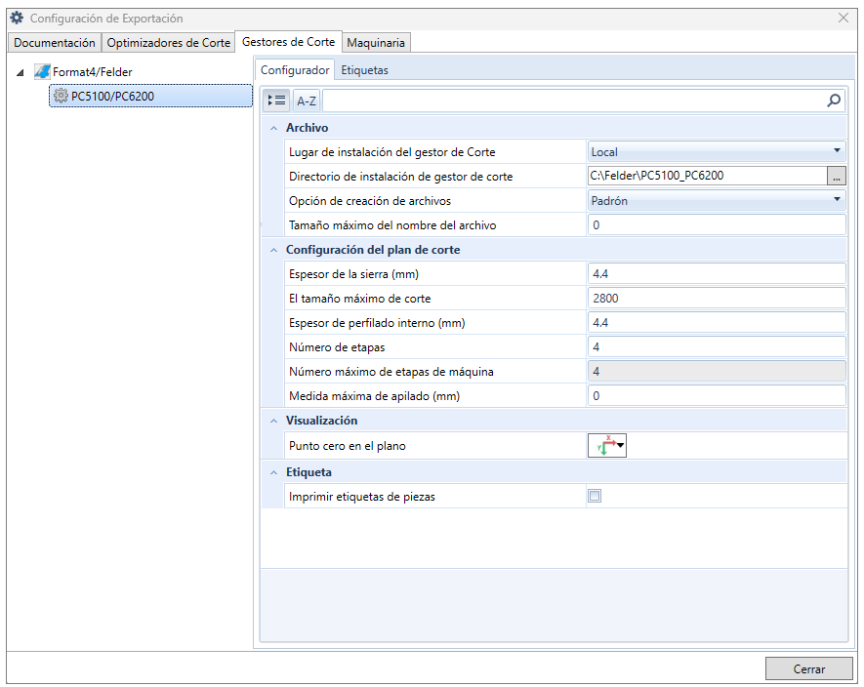
Task: Click the Visualización section header text
Action: (x=321, y=421)
